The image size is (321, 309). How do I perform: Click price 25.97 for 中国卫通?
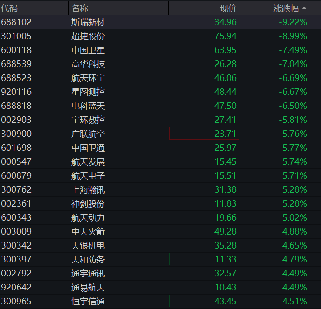point(225,148)
